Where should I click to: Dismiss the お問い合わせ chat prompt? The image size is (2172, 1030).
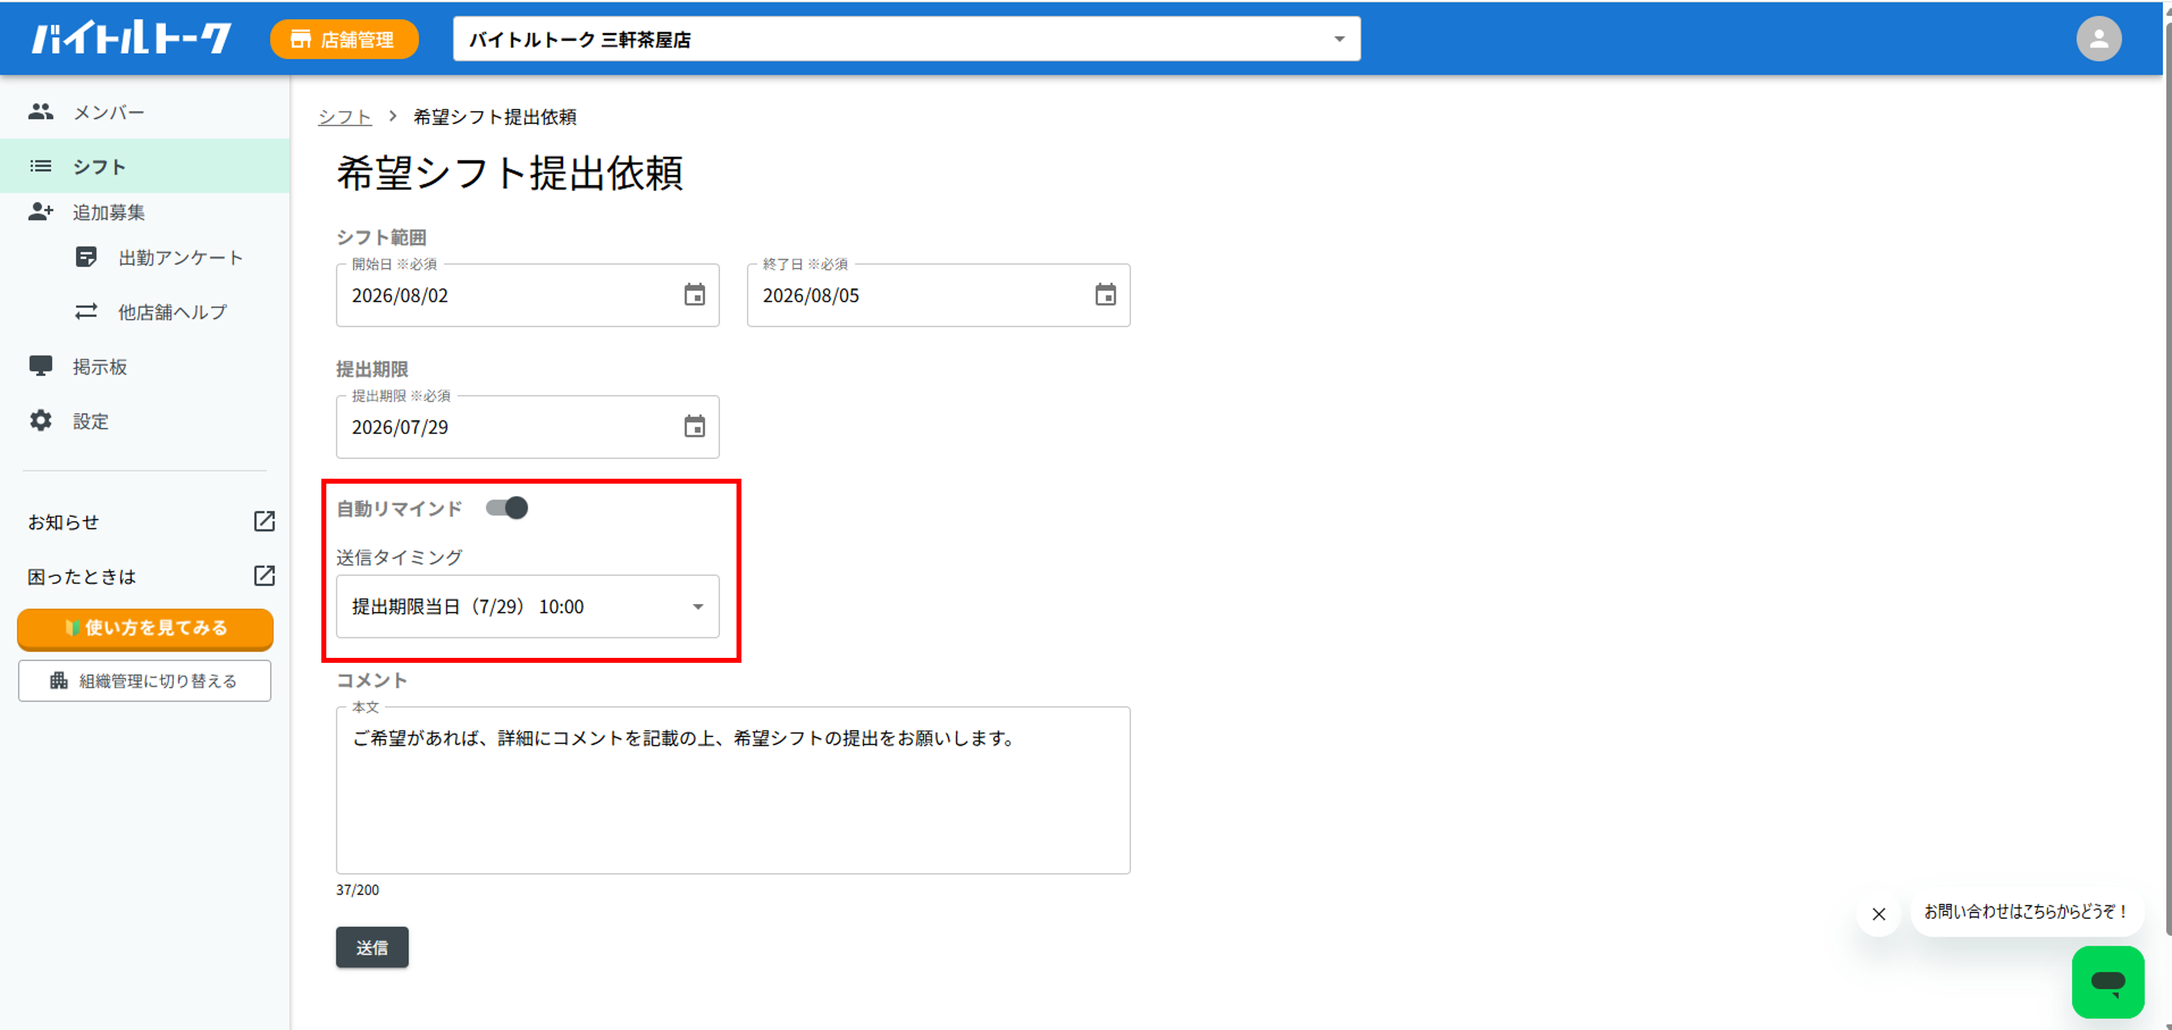[1879, 914]
